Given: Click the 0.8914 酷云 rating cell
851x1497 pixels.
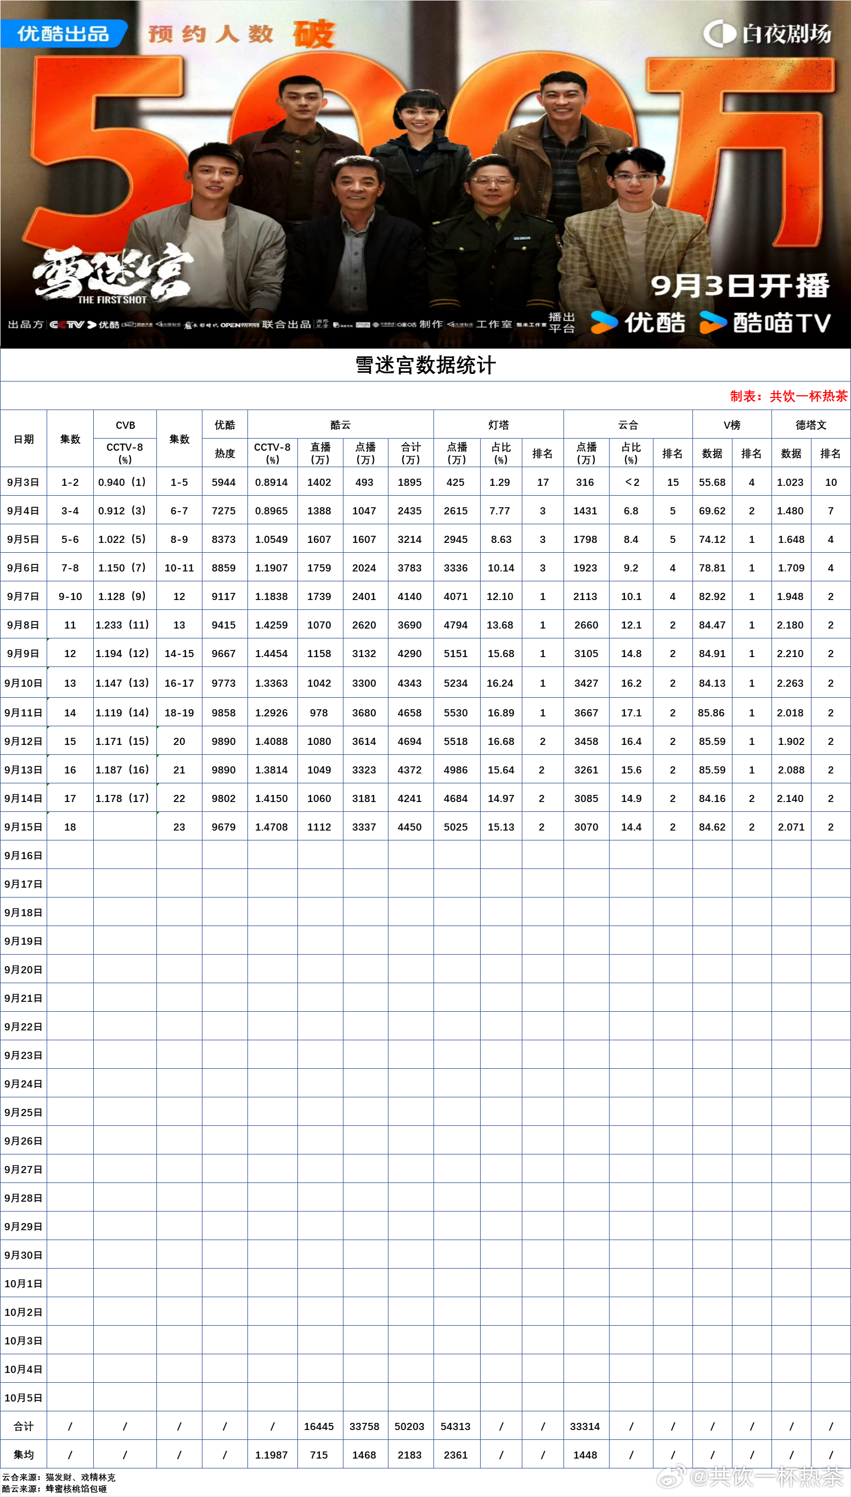Looking at the screenshot, I should pyautogui.click(x=272, y=482).
